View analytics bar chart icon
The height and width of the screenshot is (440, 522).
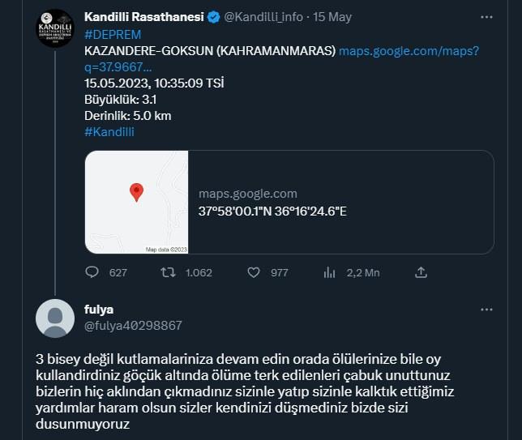(x=329, y=272)
